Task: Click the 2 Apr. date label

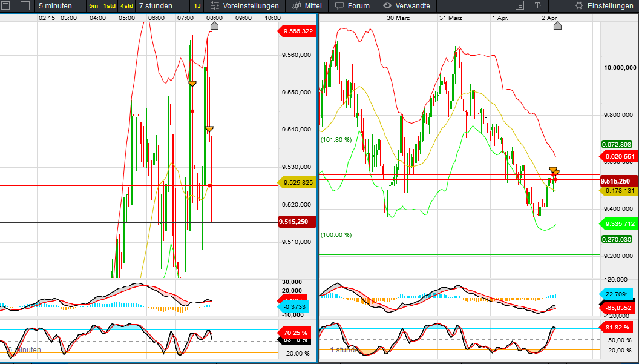Action: 549,18
